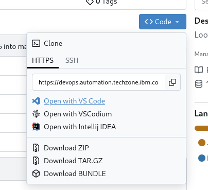Choose Open with Intellij IDEA
Image resolution: width=208 pixels, height=190 pixels.
(80, 127)
